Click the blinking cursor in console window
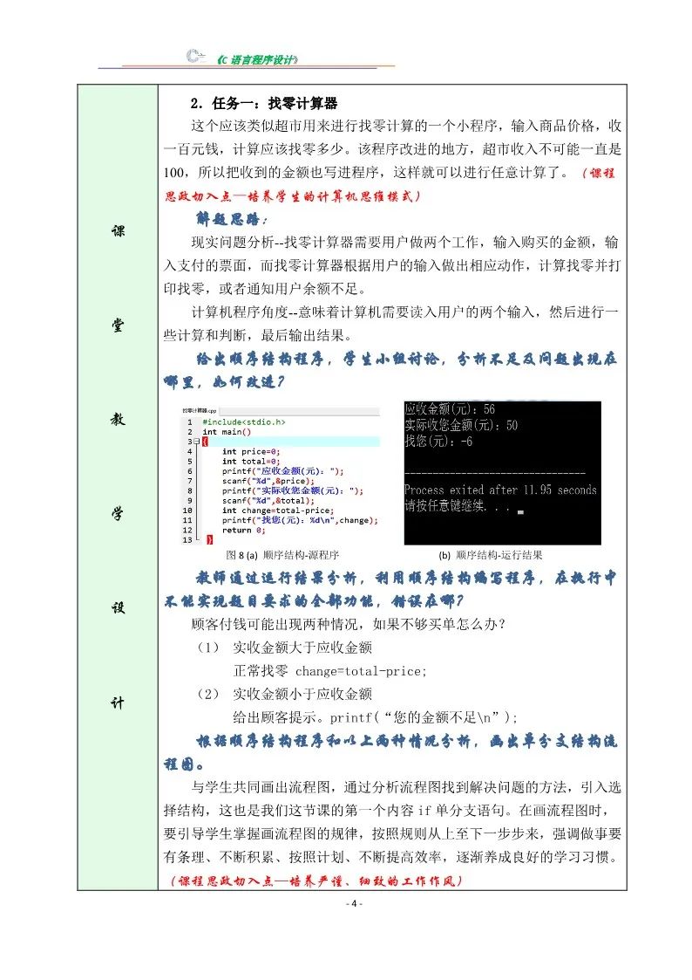Screen dimensions: 692x980 [519, 513]
